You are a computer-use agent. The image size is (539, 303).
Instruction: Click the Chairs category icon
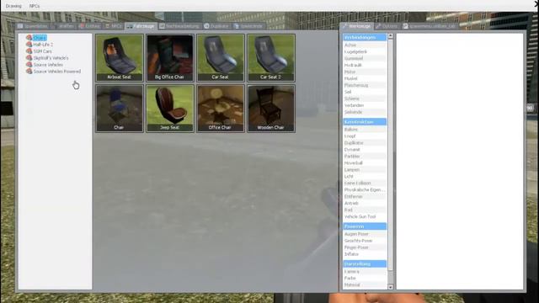click(29, 38)
